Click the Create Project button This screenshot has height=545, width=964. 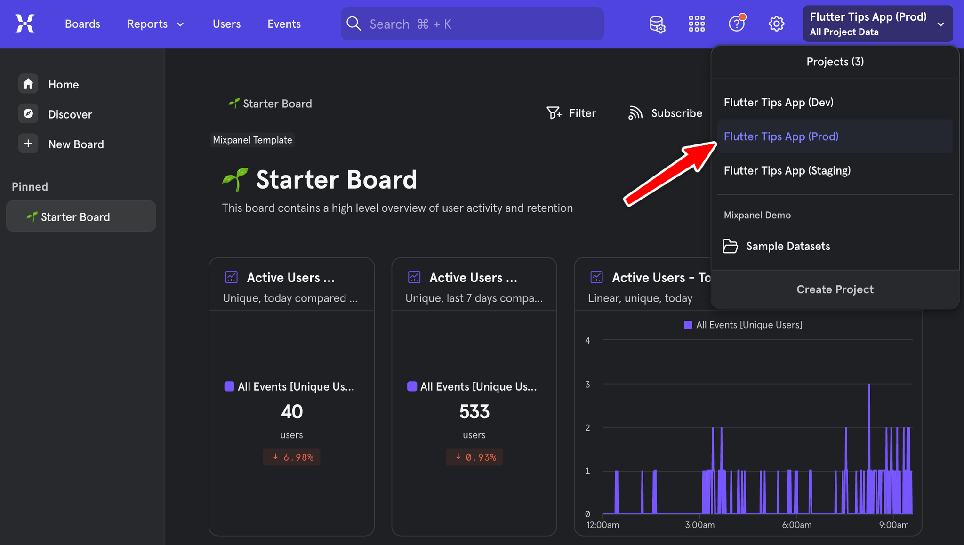[835, 289]
